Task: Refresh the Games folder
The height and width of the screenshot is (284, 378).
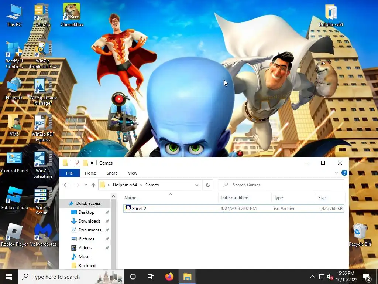Action: point(208,185)
